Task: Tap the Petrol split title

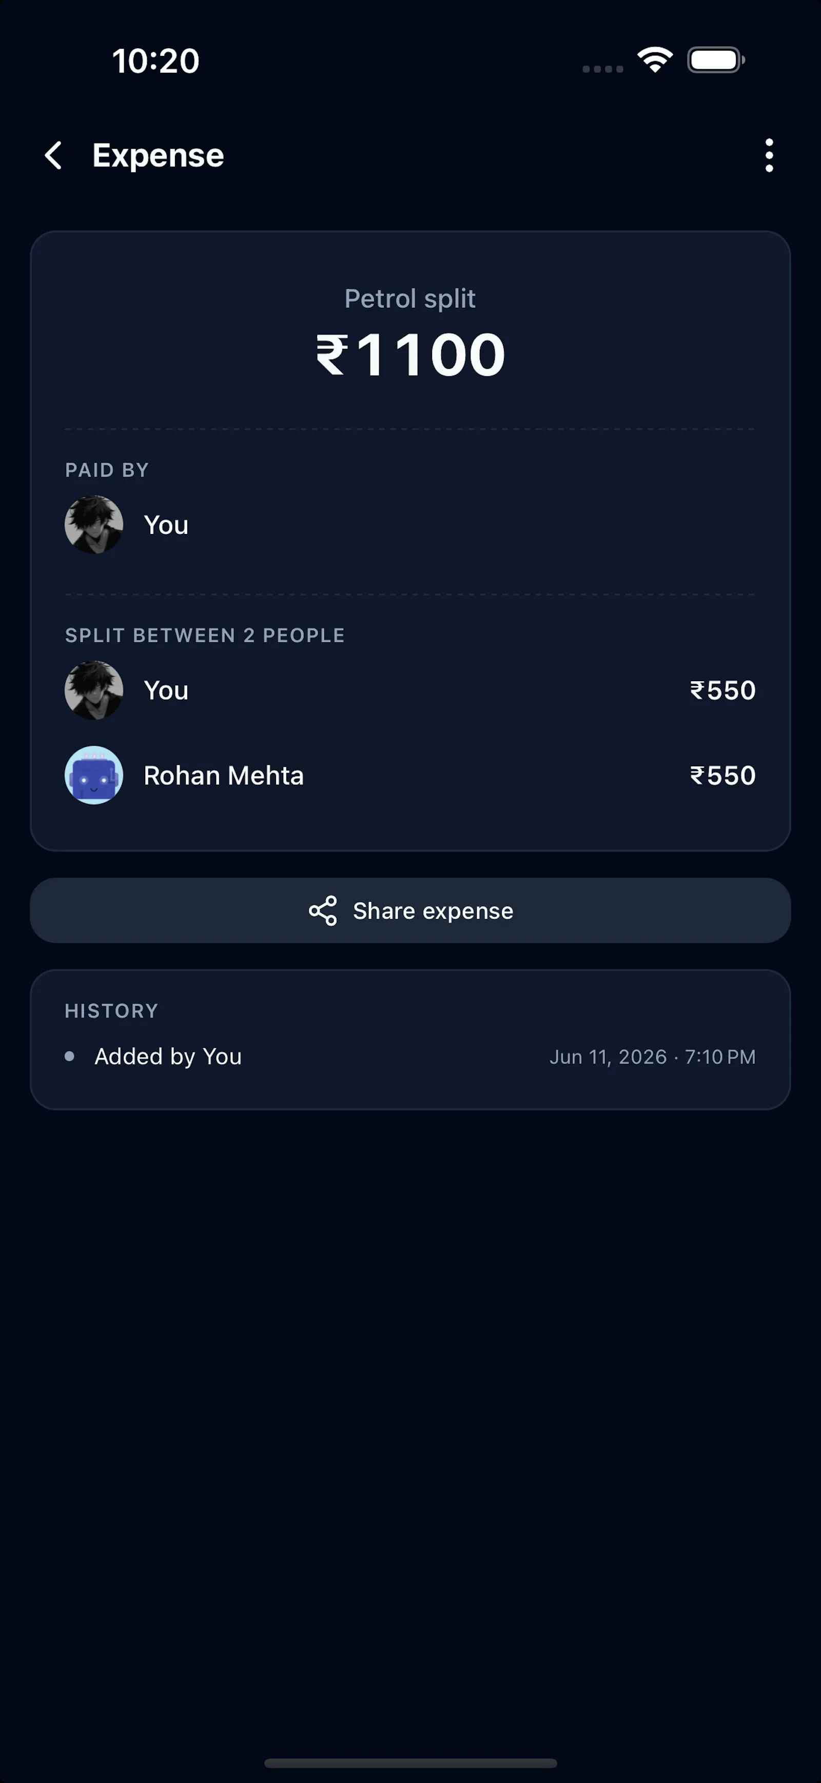Action: pyautogui.click(x=411, y=299)
